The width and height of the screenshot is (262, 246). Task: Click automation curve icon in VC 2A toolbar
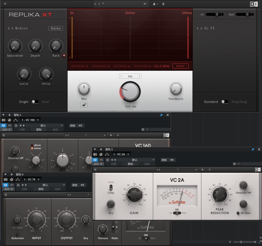coord(101,160)
